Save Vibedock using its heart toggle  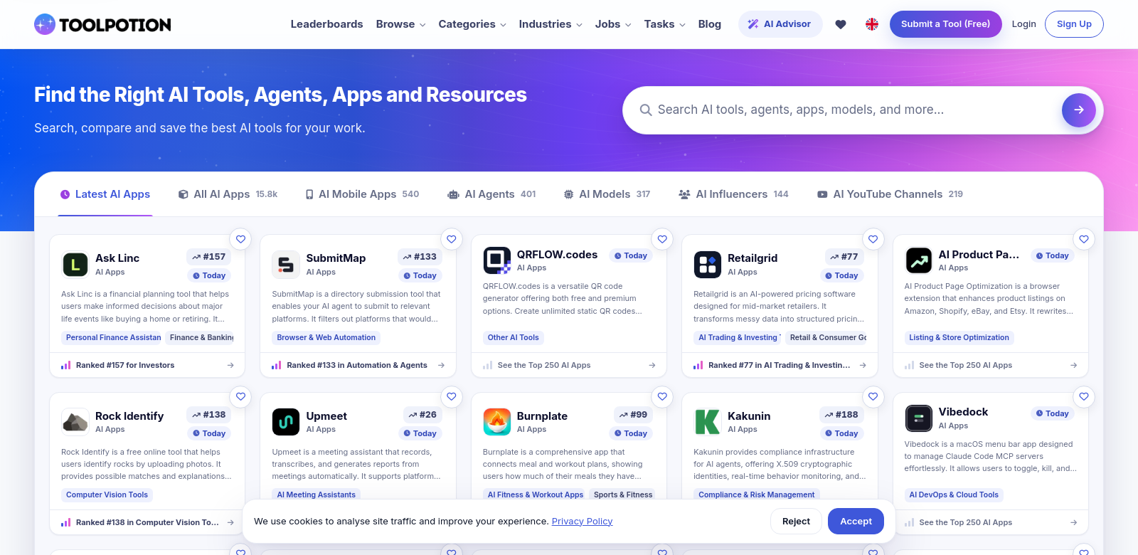1084,396
